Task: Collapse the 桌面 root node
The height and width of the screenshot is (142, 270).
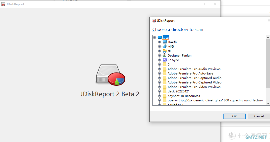Action: click(x=154, y=37)
